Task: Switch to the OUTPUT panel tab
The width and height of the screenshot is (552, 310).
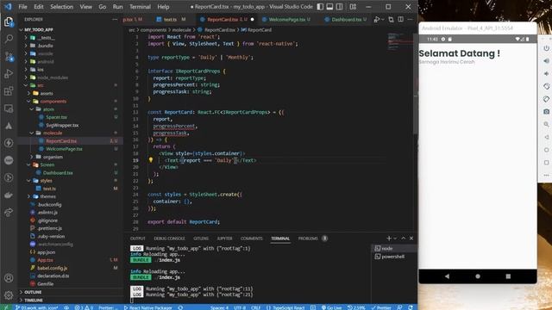Action: (138, 239)
